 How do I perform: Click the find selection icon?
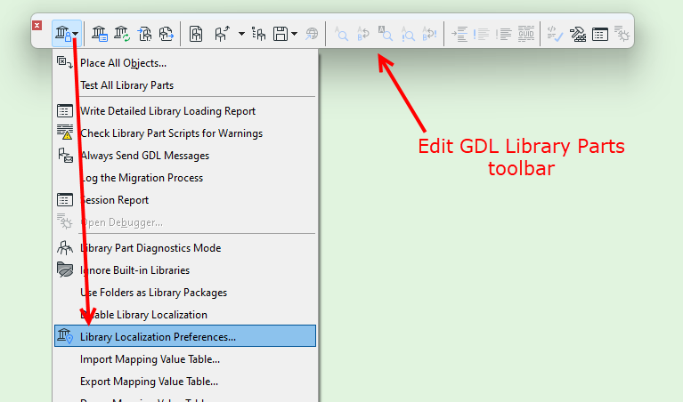coord(385,34)
